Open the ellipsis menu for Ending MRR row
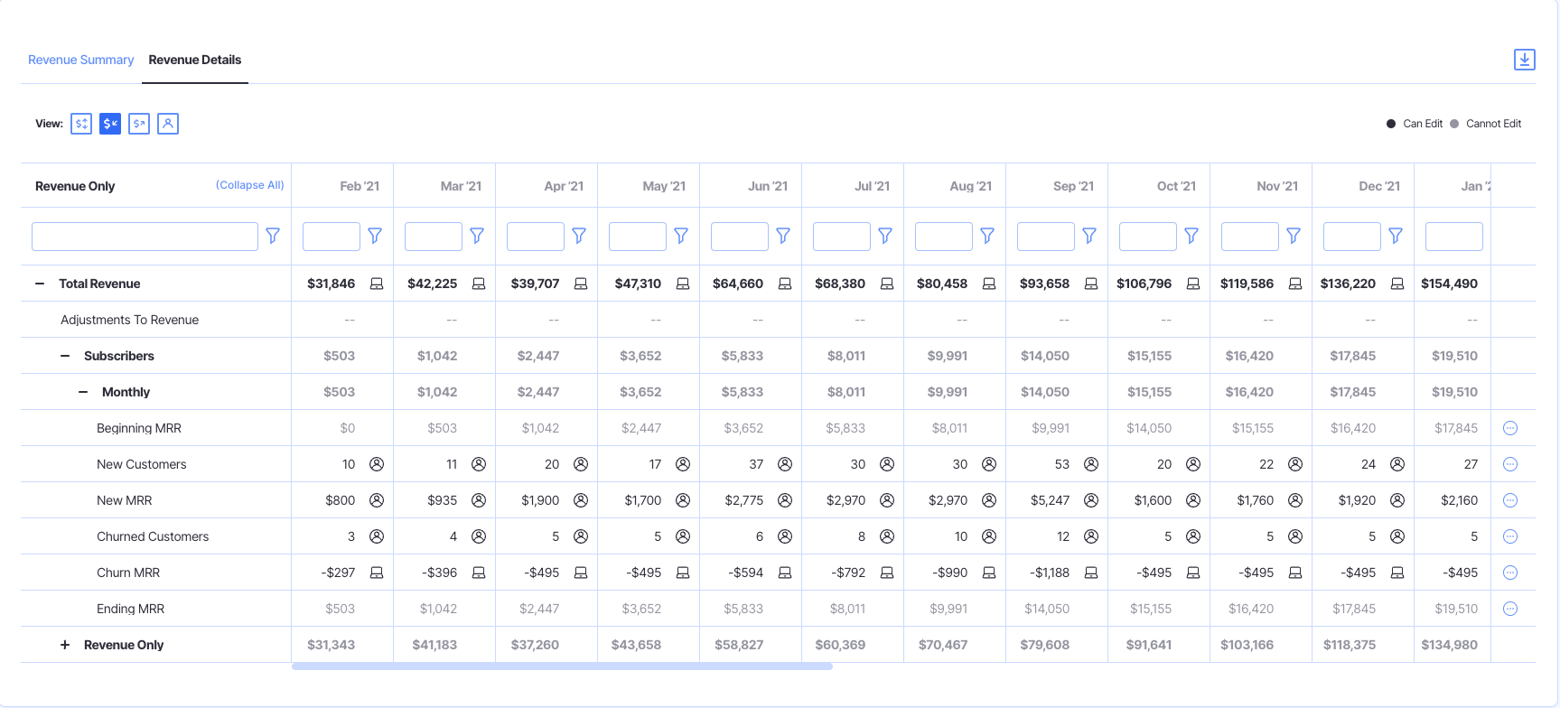This screenshot has width=1560, height=708. (x=1509, y=609)
